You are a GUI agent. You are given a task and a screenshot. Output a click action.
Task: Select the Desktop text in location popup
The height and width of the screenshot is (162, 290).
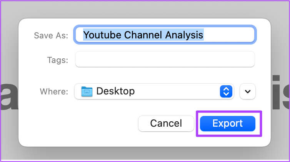pyautogui.click(x=115, y=91)
